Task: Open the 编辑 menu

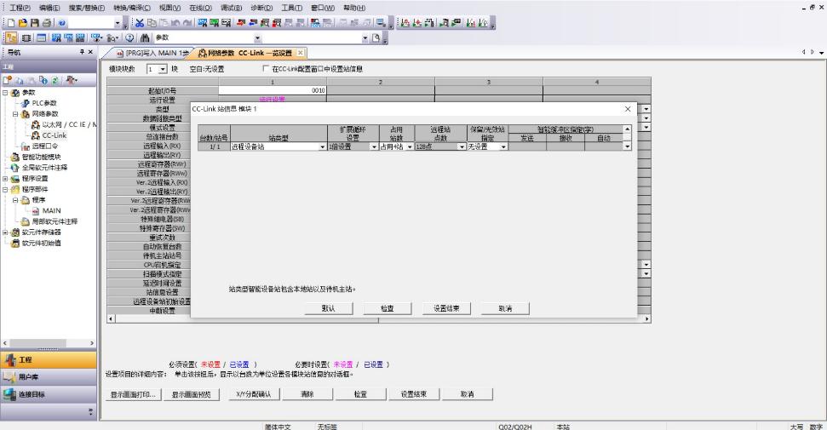Action: pyautogui.click(x=49, y=8)
